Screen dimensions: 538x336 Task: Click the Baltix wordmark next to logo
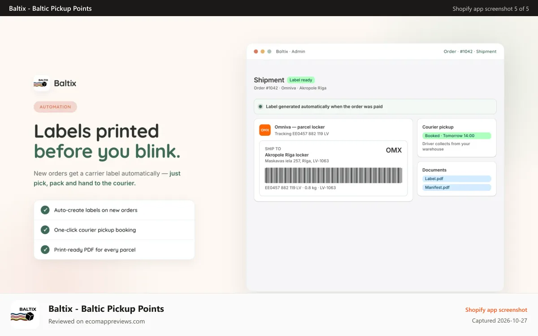pos(65,83)
